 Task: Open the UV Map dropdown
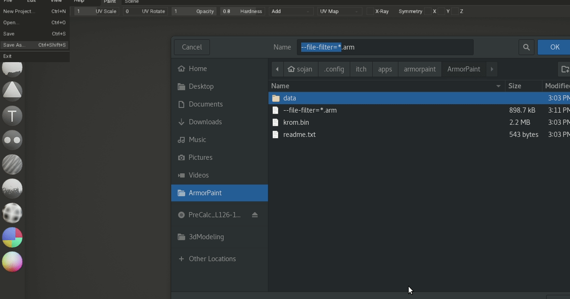tap(339, 11)
